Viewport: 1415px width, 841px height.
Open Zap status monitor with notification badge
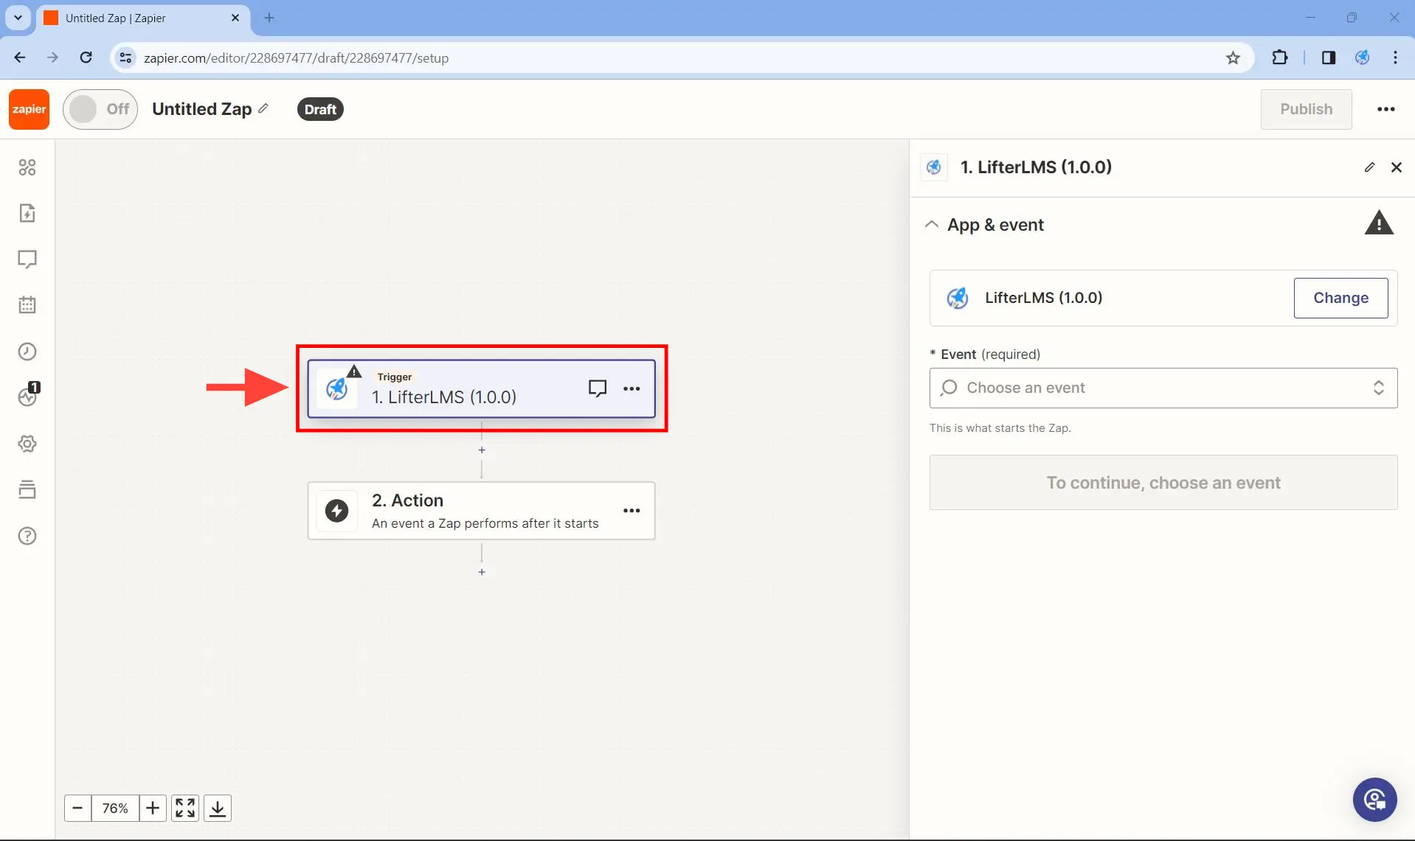tap(27, 397)
